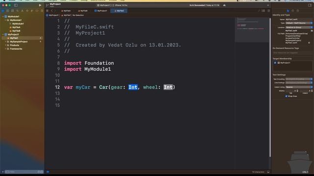Image resolution: width=314 pixels, height=176 pixels.
Task: Select the Quick Help inspector icon
Action: [x=298, y=11]
